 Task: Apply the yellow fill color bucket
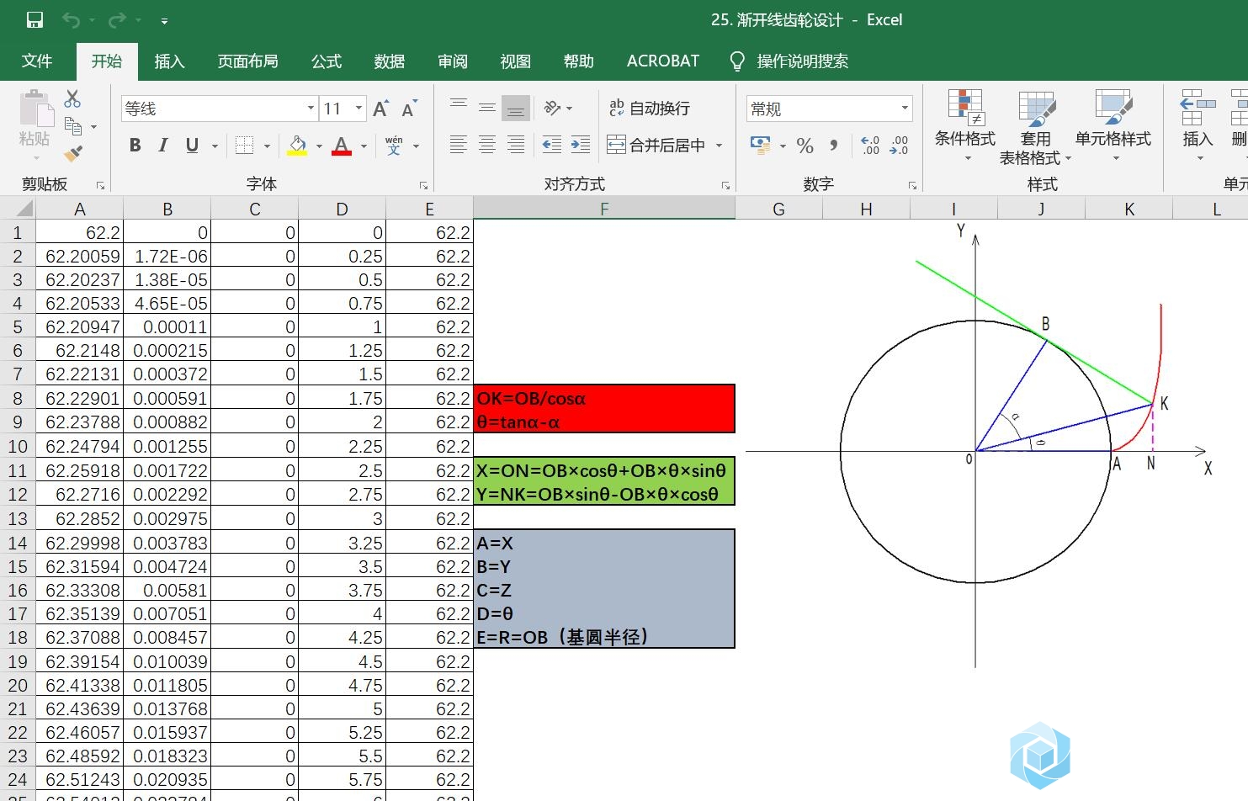297,145
